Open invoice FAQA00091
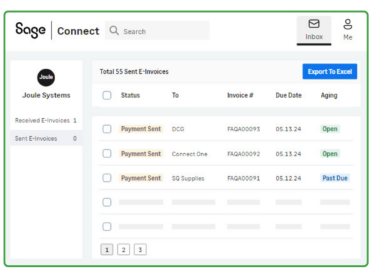This screenshot has width=376, height=275. (x=244, y=178)
